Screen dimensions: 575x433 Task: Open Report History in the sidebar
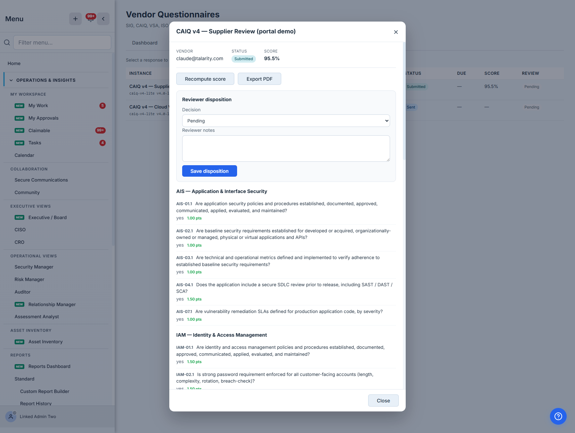coord(36,403)
